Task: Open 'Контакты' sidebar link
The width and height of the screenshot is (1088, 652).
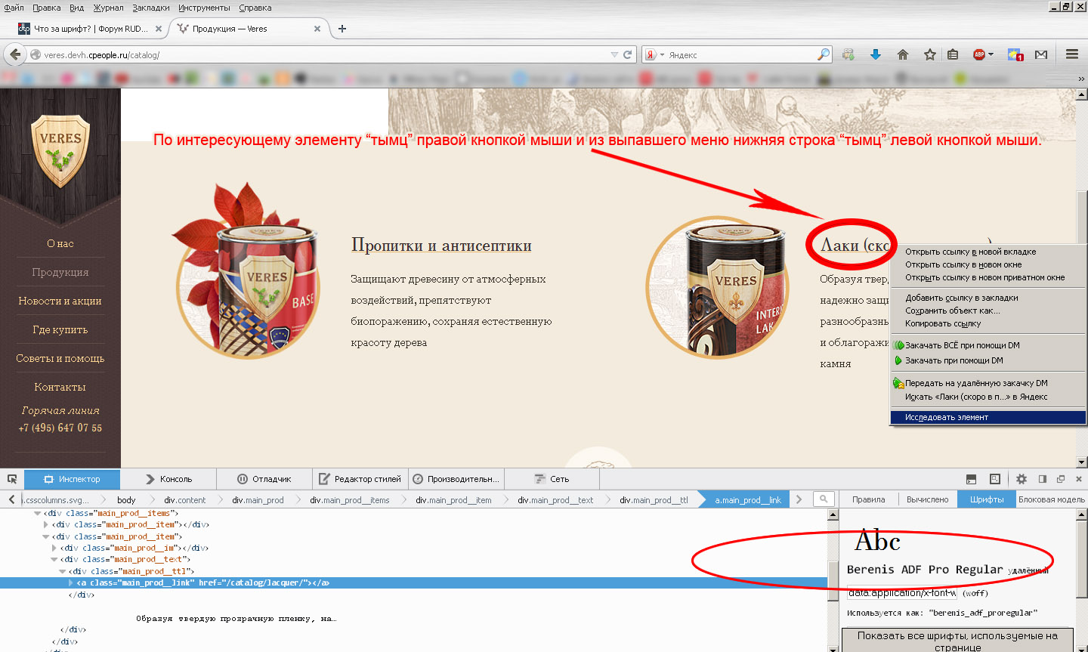Action: pos(60,387)
